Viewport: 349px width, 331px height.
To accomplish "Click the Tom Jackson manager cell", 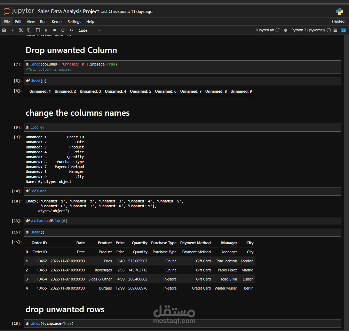I will [x=227, y=261].
